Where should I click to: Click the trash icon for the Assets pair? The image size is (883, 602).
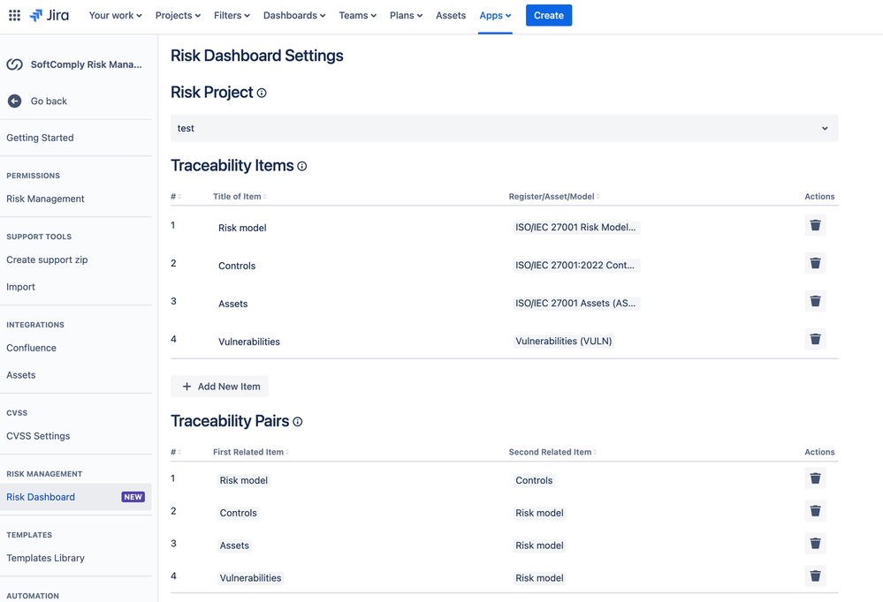(x=814, y=543)
